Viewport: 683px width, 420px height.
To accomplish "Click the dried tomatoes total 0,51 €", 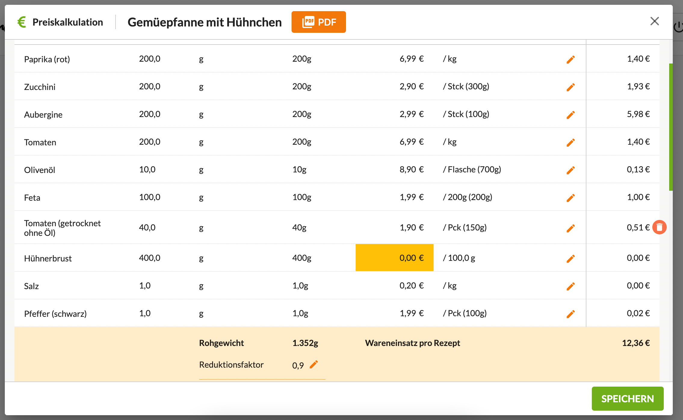I will [x=638, y=227].
